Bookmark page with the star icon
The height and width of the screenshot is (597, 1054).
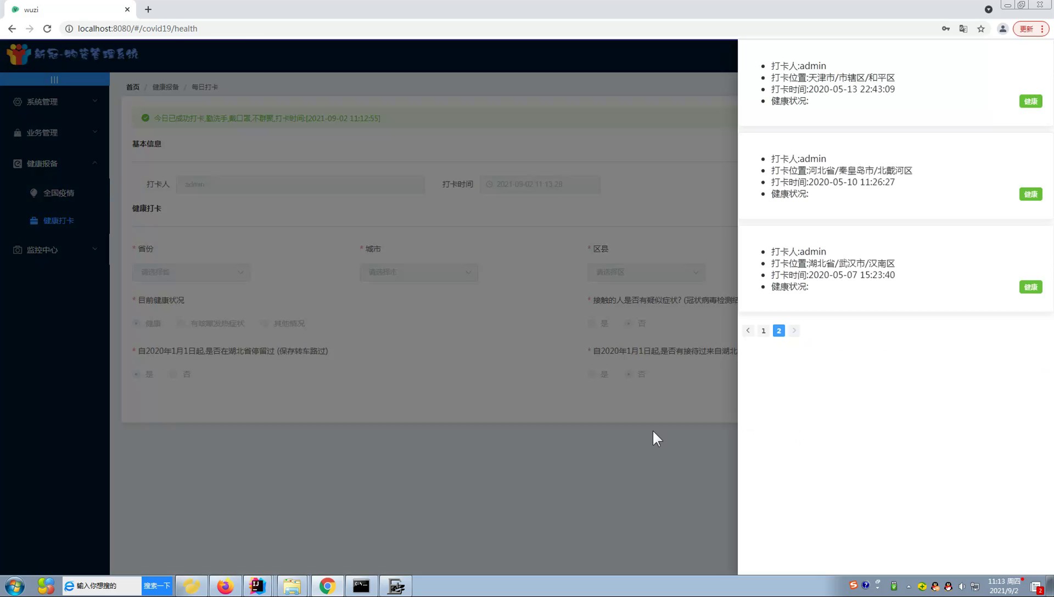point(981,29)
